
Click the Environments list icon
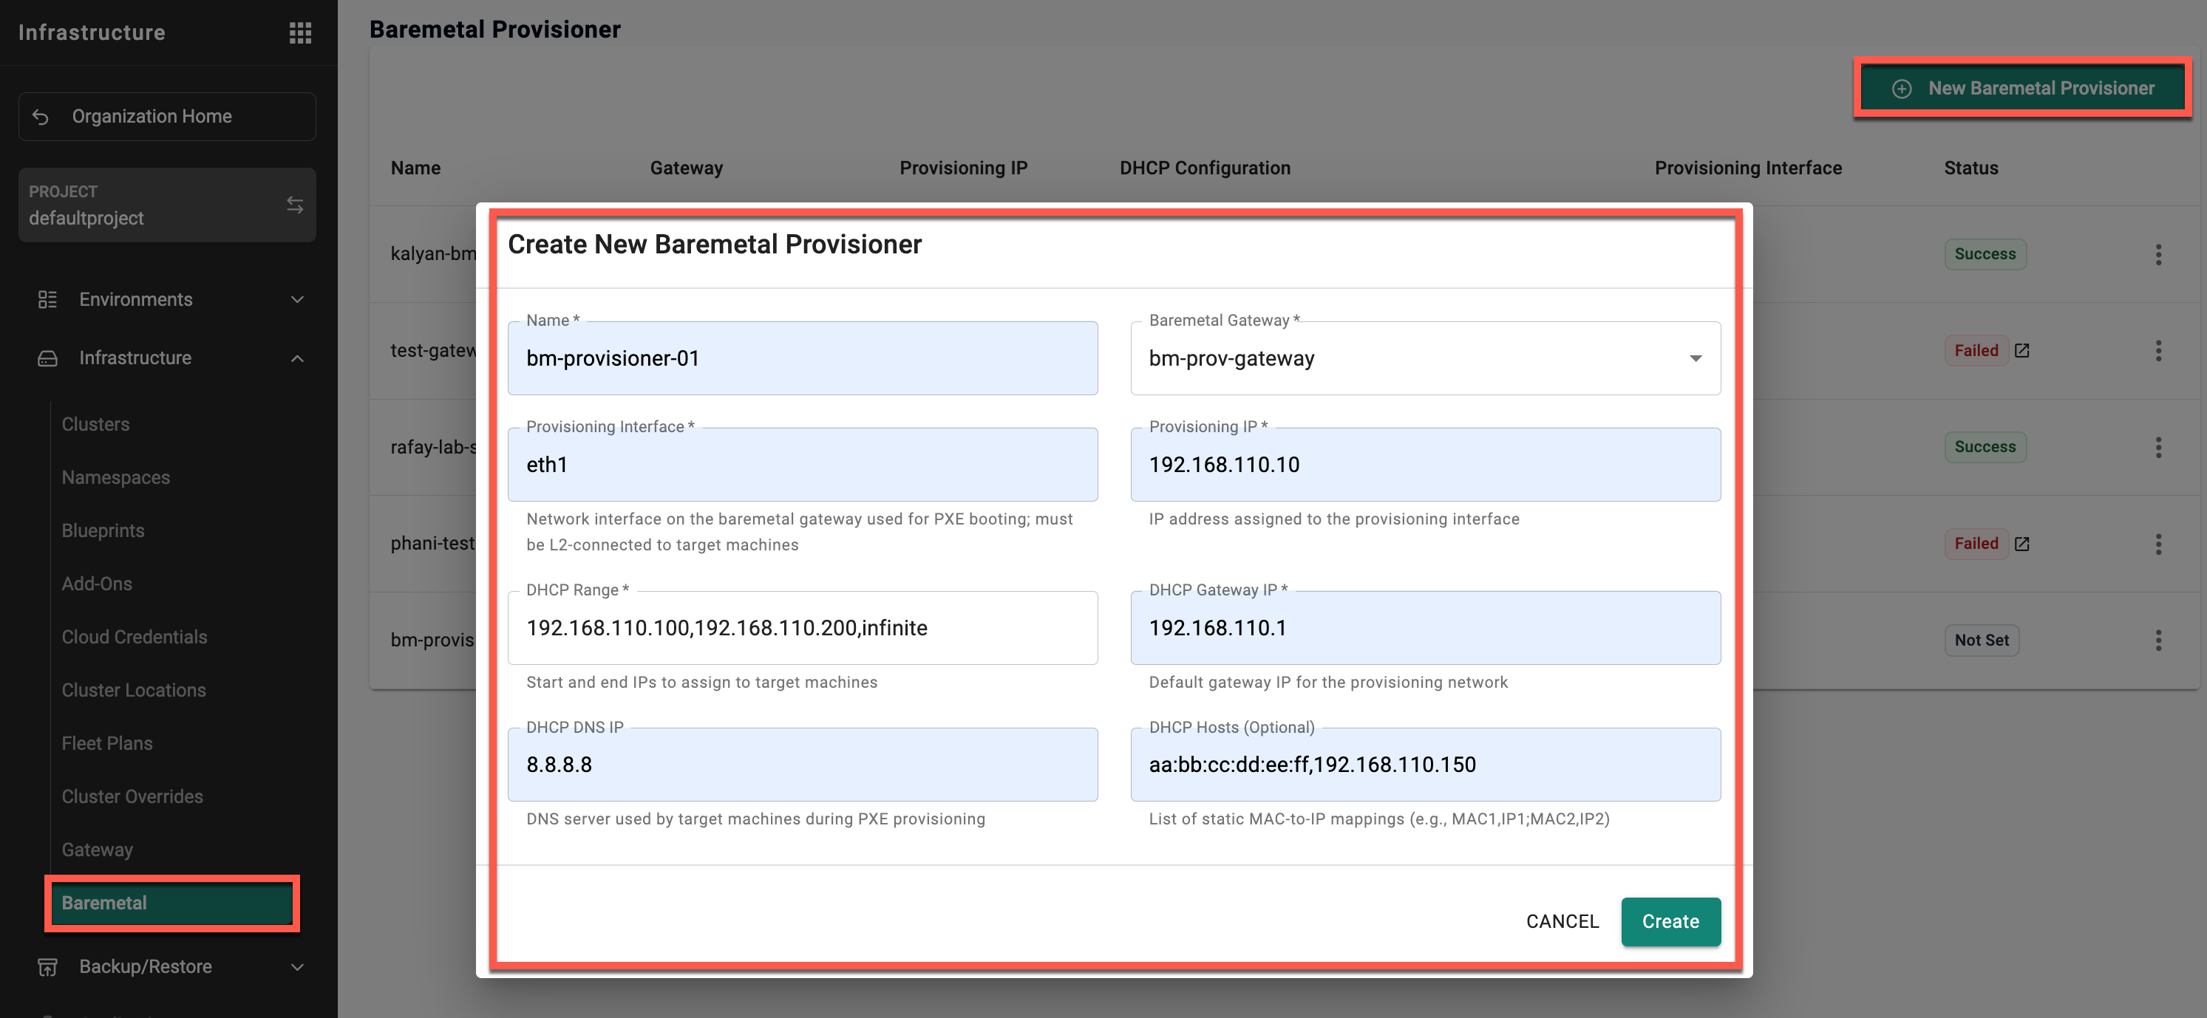point(48,300)
